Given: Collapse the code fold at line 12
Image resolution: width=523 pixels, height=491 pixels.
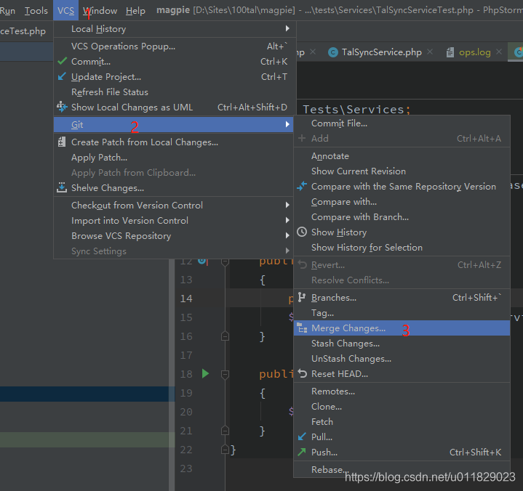Looking at the screenshot, I should pyautogui.click(x=225, y=262).
